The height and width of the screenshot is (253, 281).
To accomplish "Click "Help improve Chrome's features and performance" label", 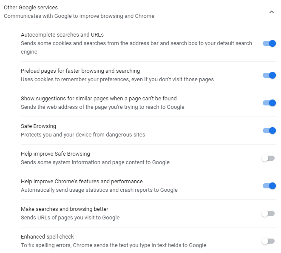I will click(82, 182).
